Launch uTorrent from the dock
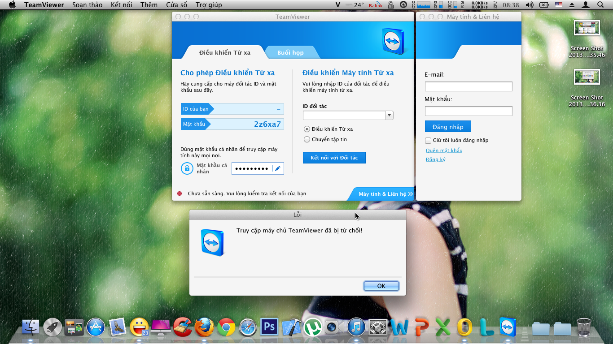This screenshot has height=344, width=613. point(313,328)
